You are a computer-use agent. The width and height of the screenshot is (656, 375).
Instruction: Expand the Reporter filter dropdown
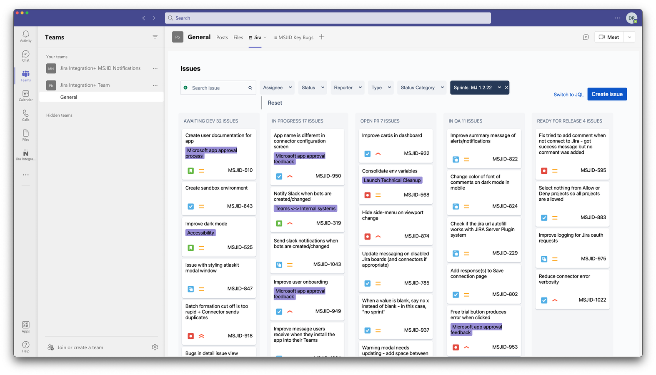tap(348, 87)
